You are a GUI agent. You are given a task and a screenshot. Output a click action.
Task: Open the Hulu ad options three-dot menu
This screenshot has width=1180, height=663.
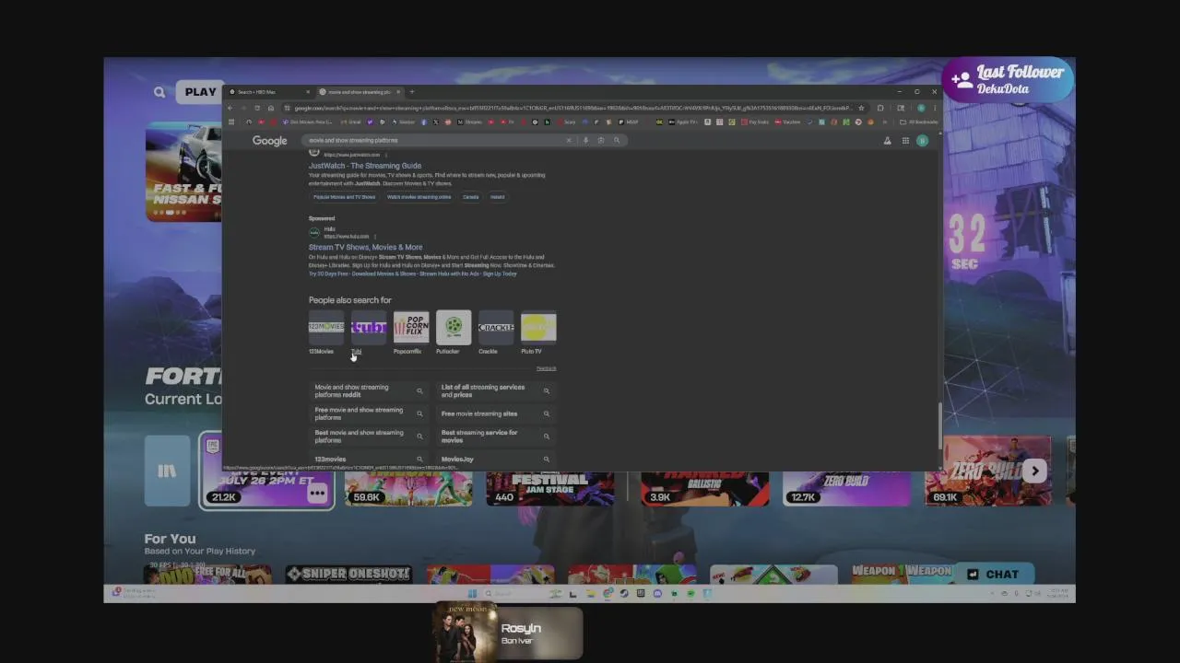(375, 237)
